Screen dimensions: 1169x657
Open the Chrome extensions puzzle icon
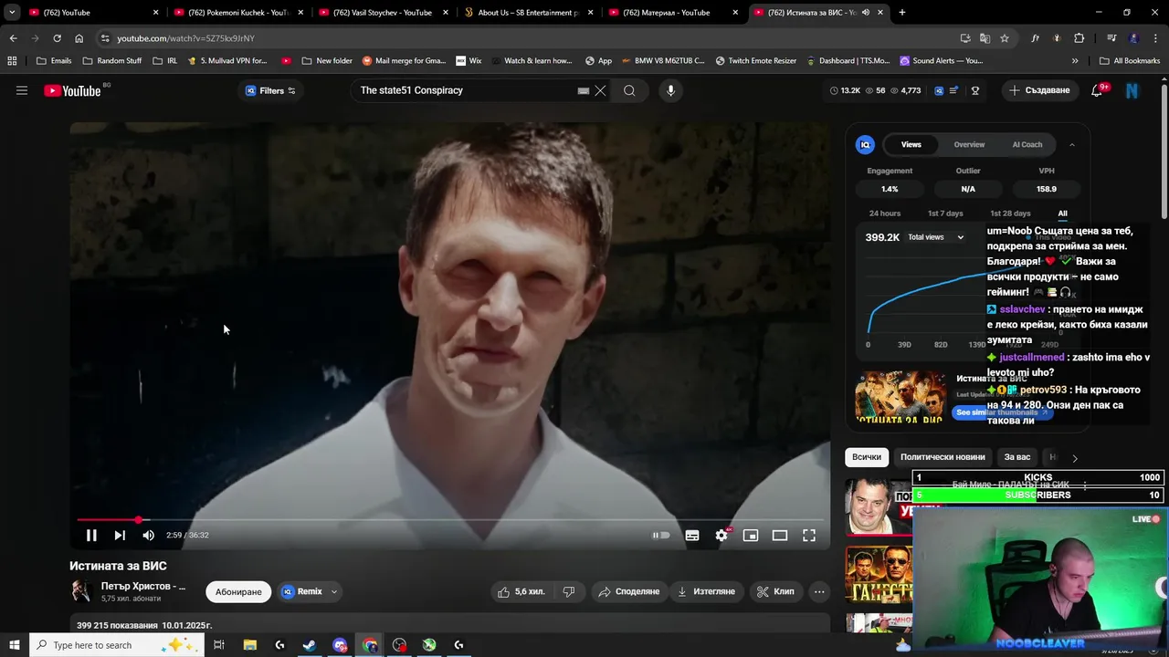(x=1079, y=38)
